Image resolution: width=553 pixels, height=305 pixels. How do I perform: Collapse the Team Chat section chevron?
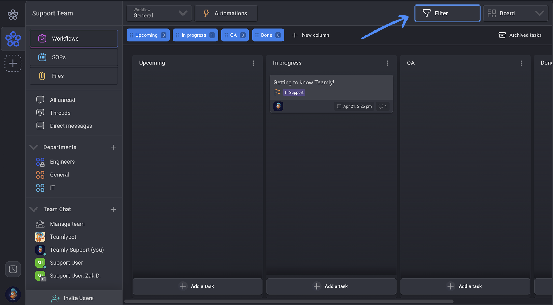[x=34, y=209]
